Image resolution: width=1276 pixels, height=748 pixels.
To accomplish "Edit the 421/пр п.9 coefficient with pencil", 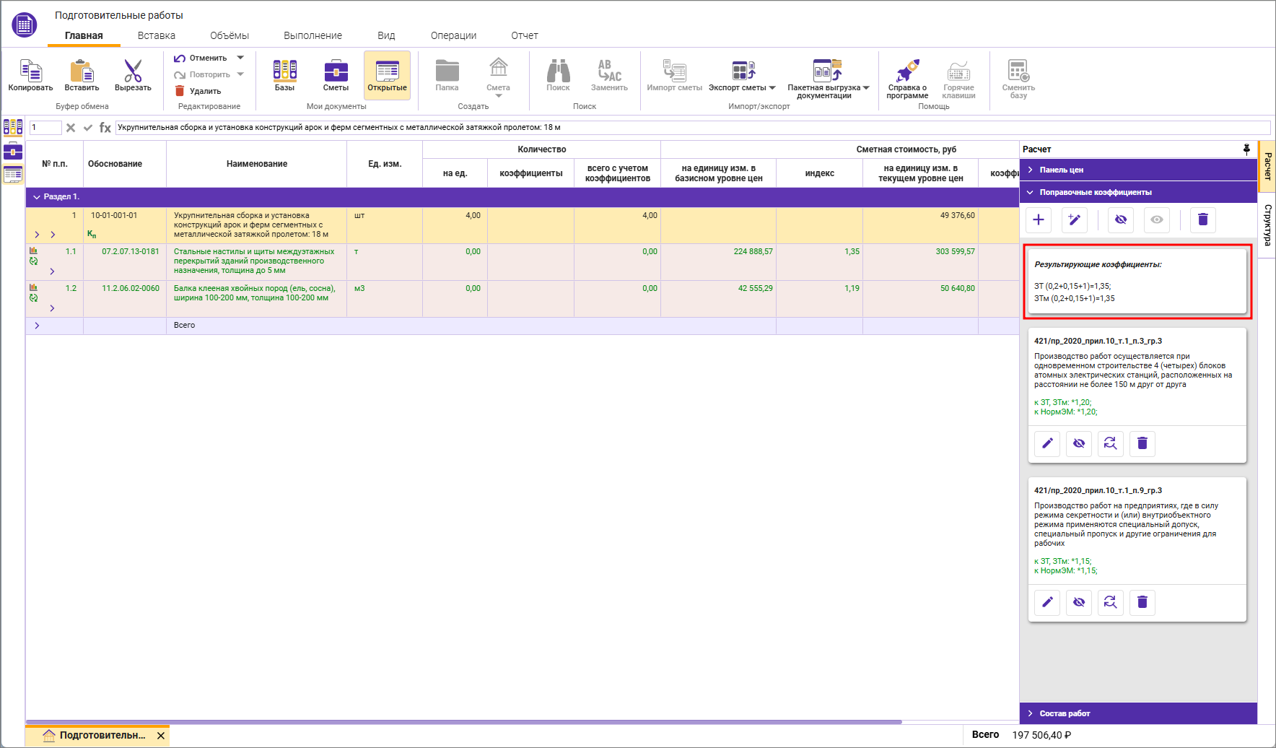I will point(1047,602).
